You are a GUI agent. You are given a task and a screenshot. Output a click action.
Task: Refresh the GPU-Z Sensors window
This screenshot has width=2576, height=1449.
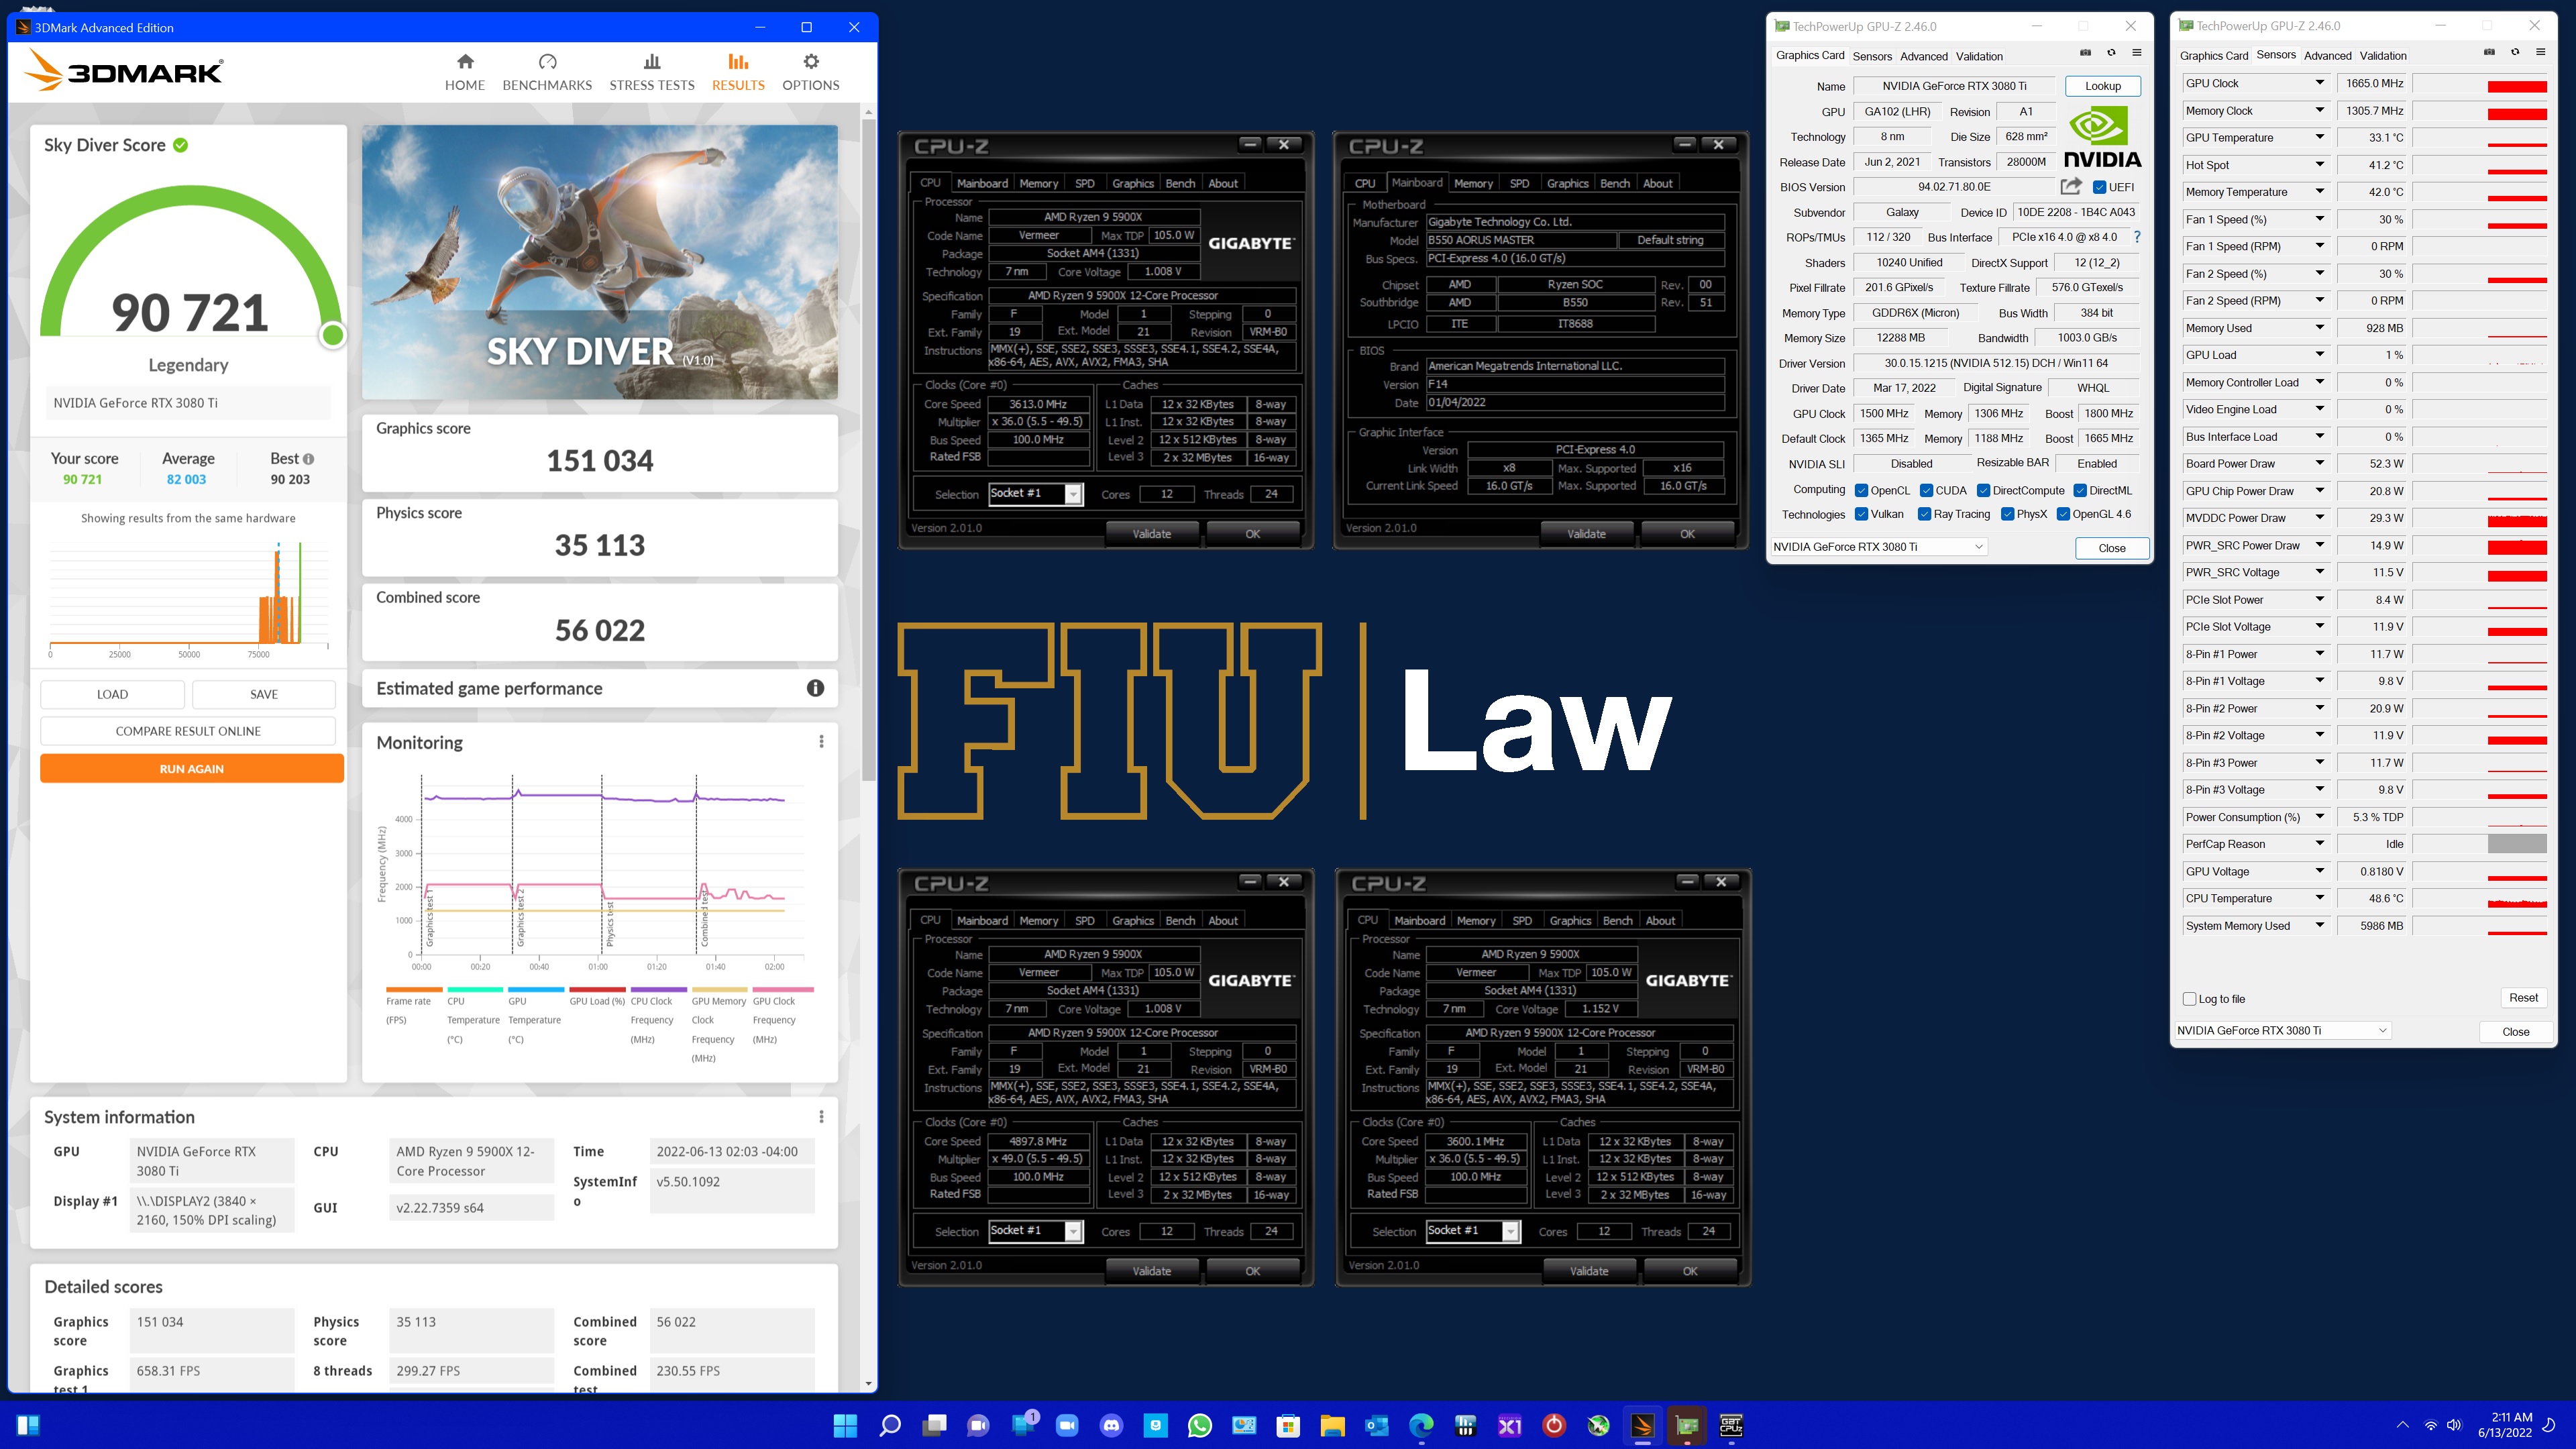pyautogui.click(x=2515, y=53)
